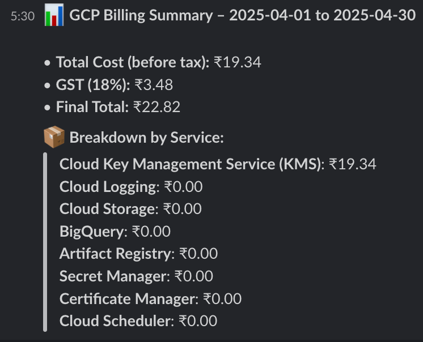Screen dimensions: 423x342
Task: Click the Cloud Scheduler cost entry
Action: coord(138,320)
